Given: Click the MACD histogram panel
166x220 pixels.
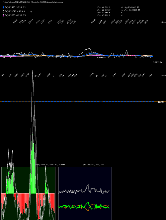Looking at the screenshot, I should [28, 193].
